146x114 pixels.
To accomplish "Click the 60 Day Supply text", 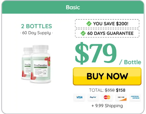I will (x=37, y=33).
